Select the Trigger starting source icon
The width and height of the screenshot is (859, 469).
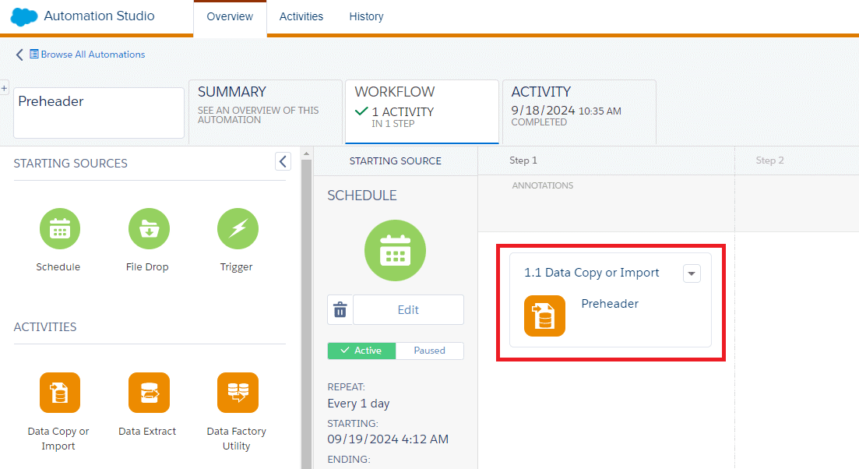(238, 228)
